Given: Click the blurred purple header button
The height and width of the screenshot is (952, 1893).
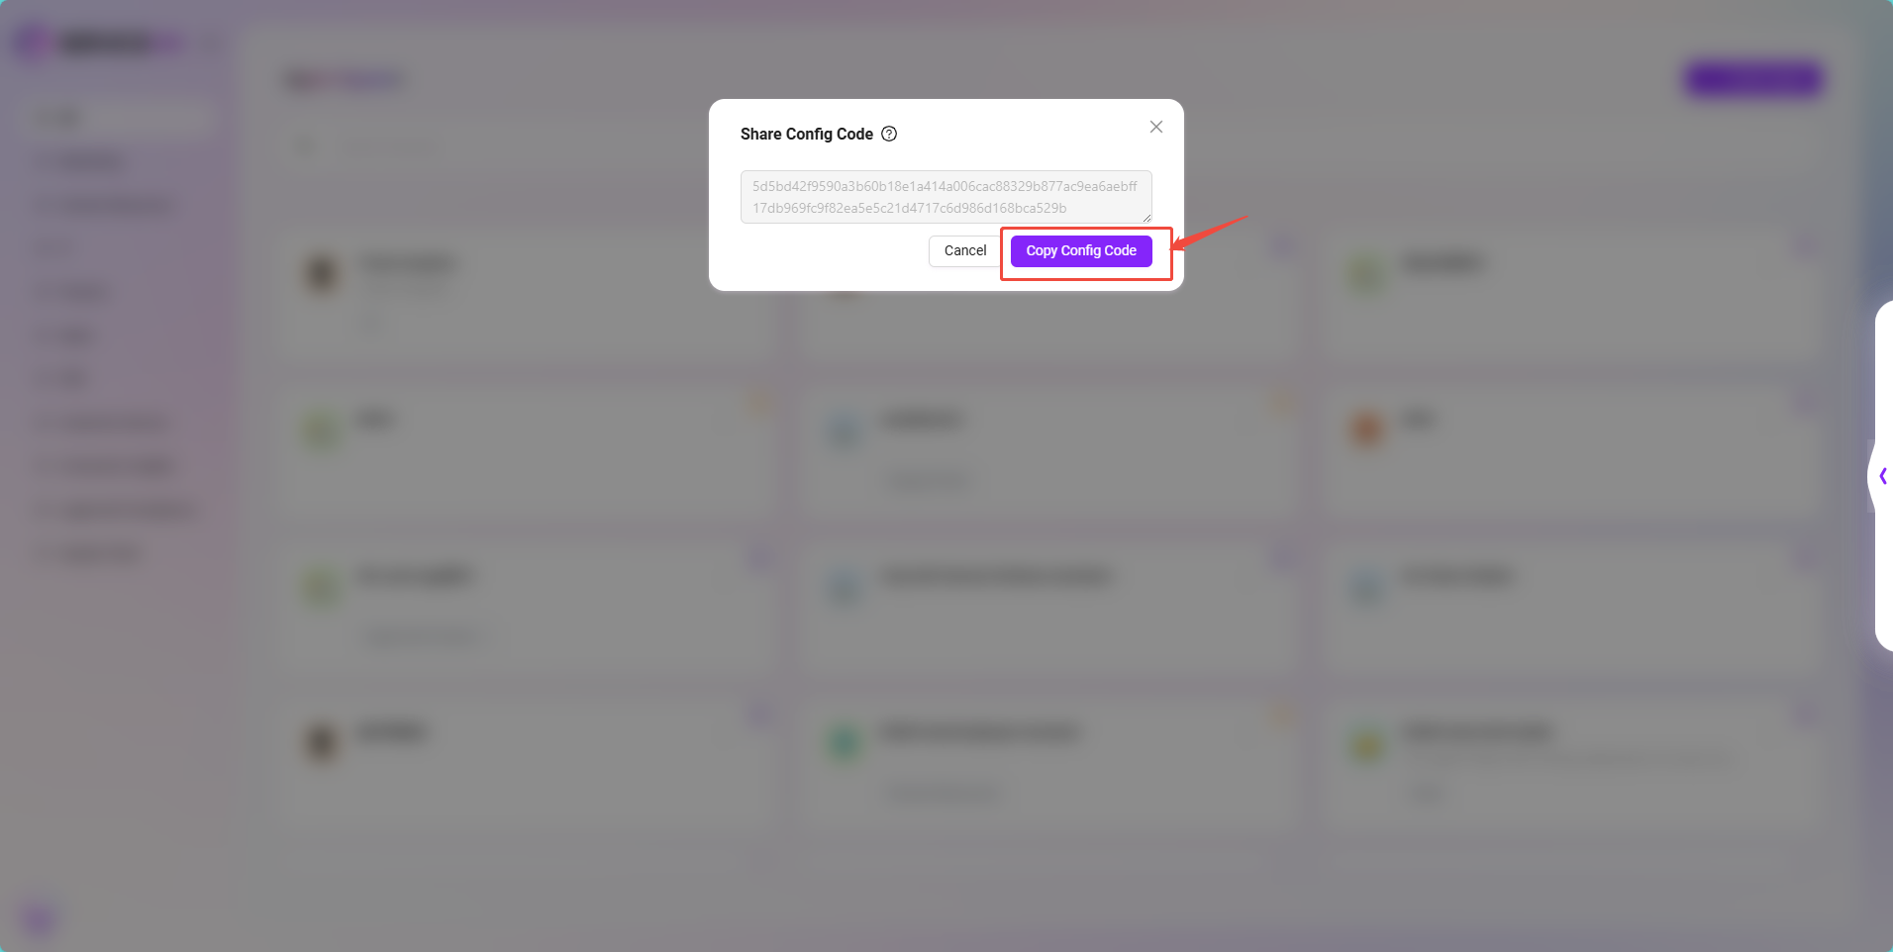Looking at the screenshot, I should (x=1753, y=78).
